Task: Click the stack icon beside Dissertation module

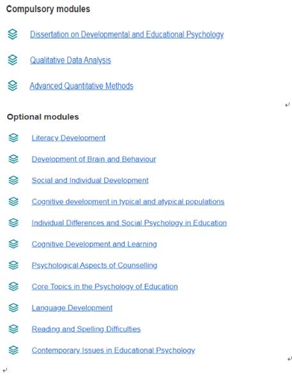Action: coord(13,34)
